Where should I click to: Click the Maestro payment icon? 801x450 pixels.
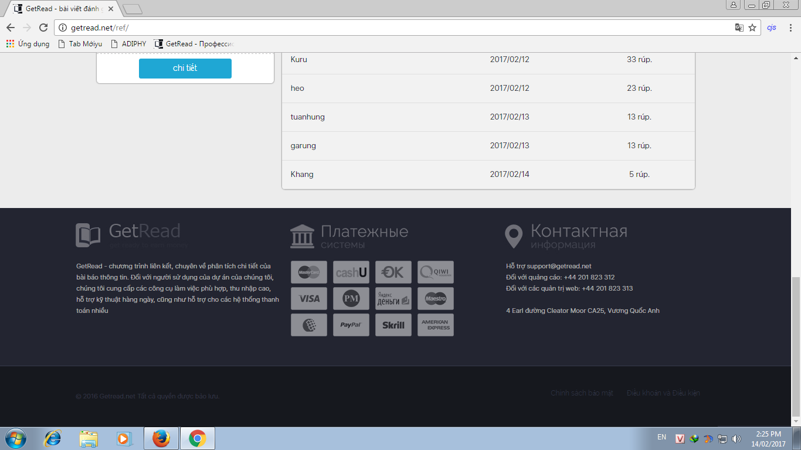pyautogui.click(x=436, y=299)
